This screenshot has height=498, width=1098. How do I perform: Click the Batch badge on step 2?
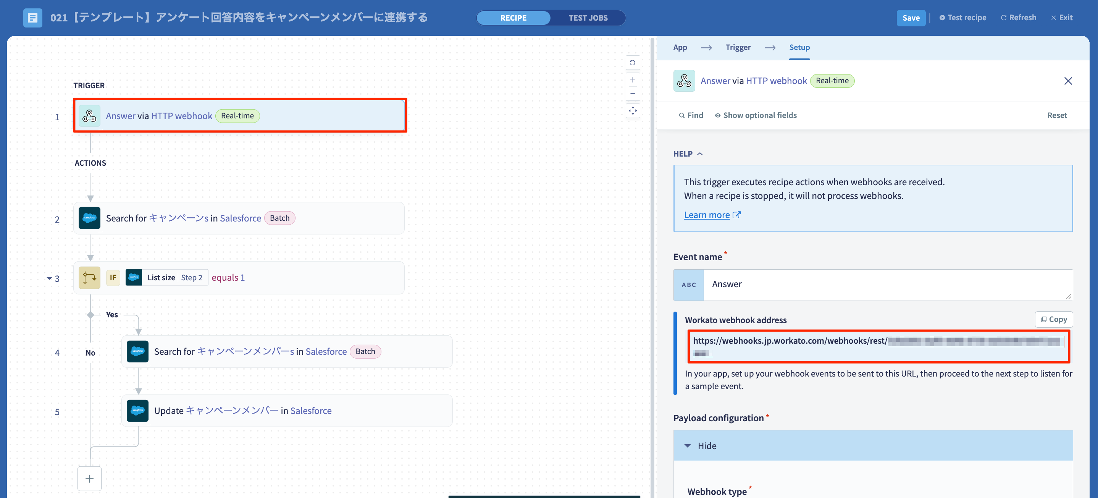279,218
